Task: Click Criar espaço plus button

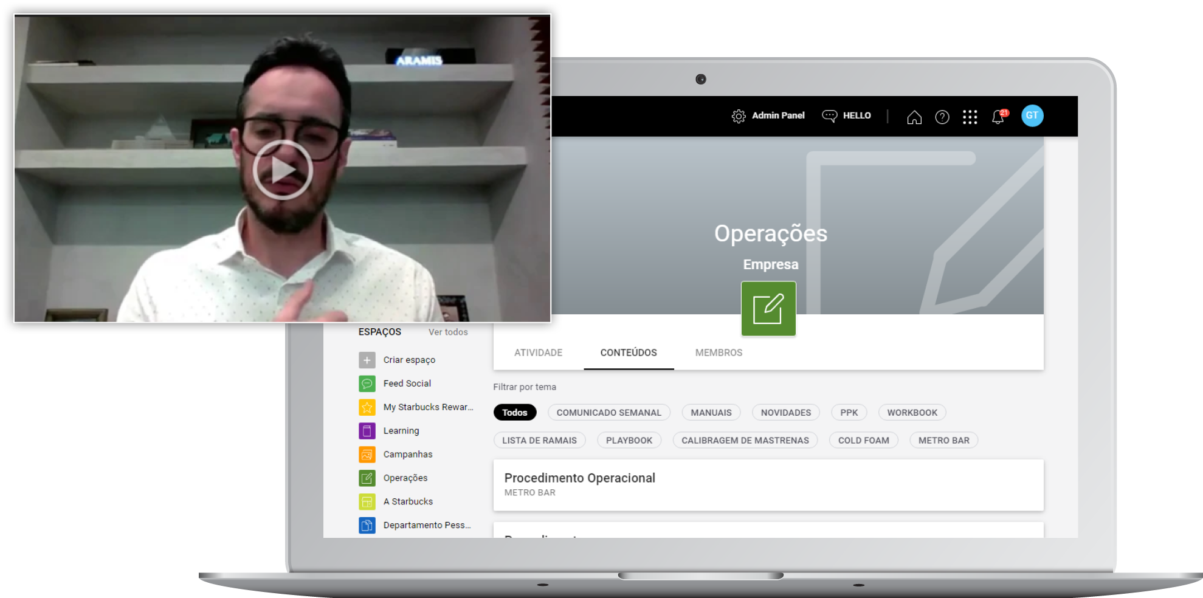Action: [x=367, y=360]
